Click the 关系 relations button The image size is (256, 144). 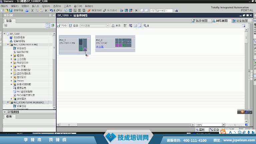click(x=116, y=26)
